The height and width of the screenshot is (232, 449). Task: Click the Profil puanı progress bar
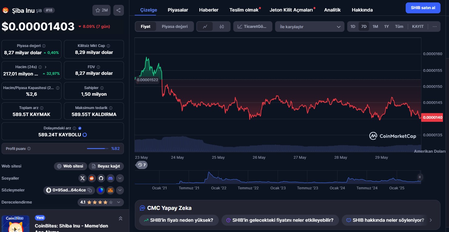click(98, 149)
